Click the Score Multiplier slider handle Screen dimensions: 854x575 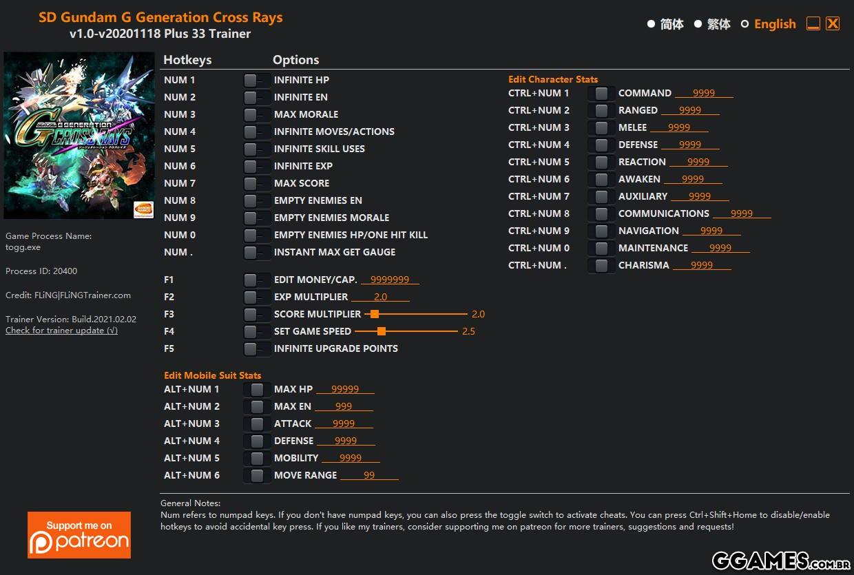tap(375, 314)
